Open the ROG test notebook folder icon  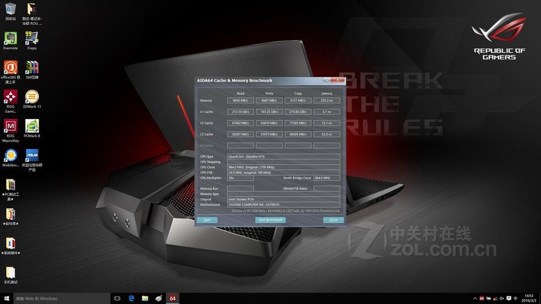32,14
